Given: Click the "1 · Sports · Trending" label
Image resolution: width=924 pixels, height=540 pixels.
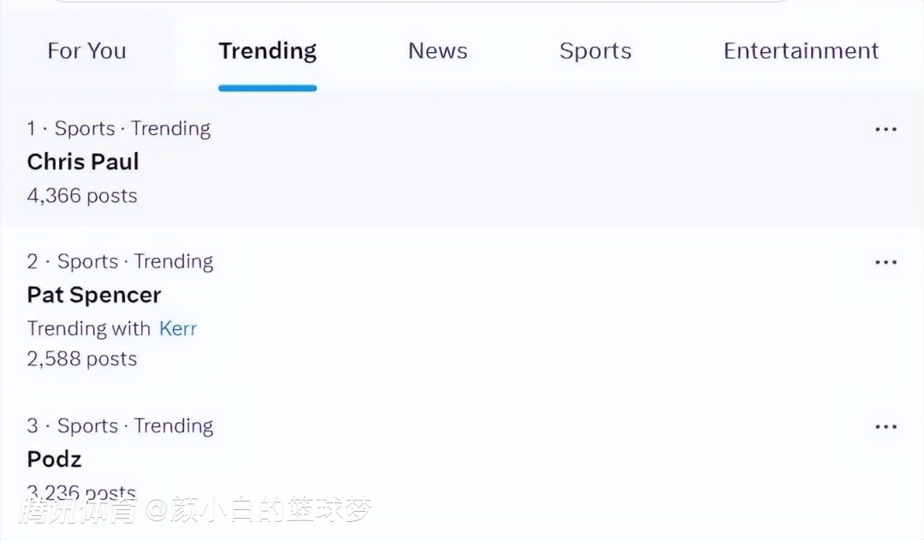Looking at the screenshot, I should coord(118,129).
